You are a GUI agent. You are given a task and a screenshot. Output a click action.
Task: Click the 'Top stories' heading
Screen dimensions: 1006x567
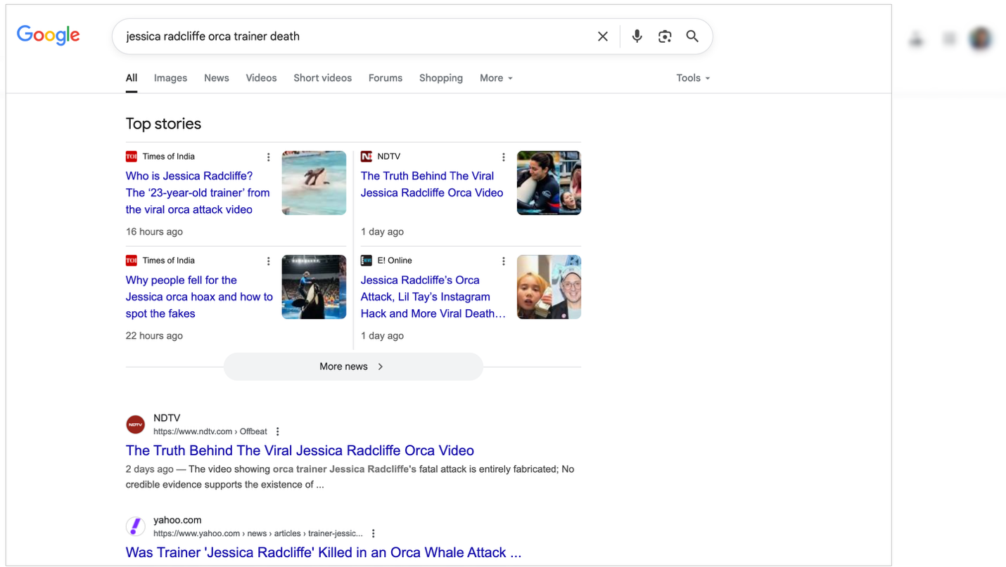[x=163, y=124]
